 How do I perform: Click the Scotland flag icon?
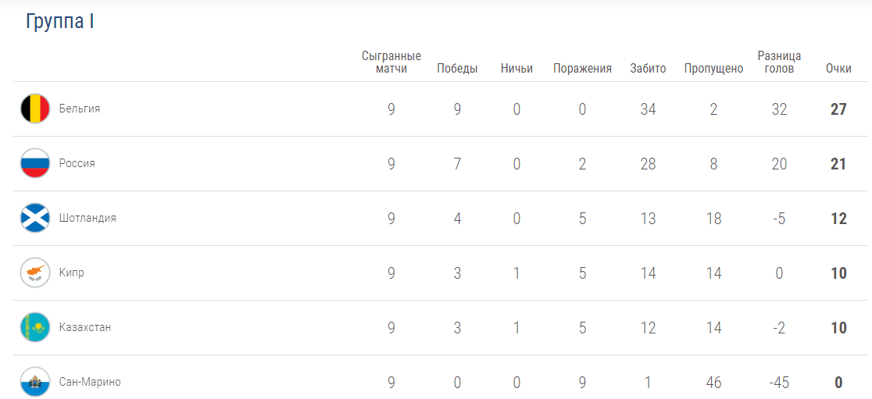35,219
